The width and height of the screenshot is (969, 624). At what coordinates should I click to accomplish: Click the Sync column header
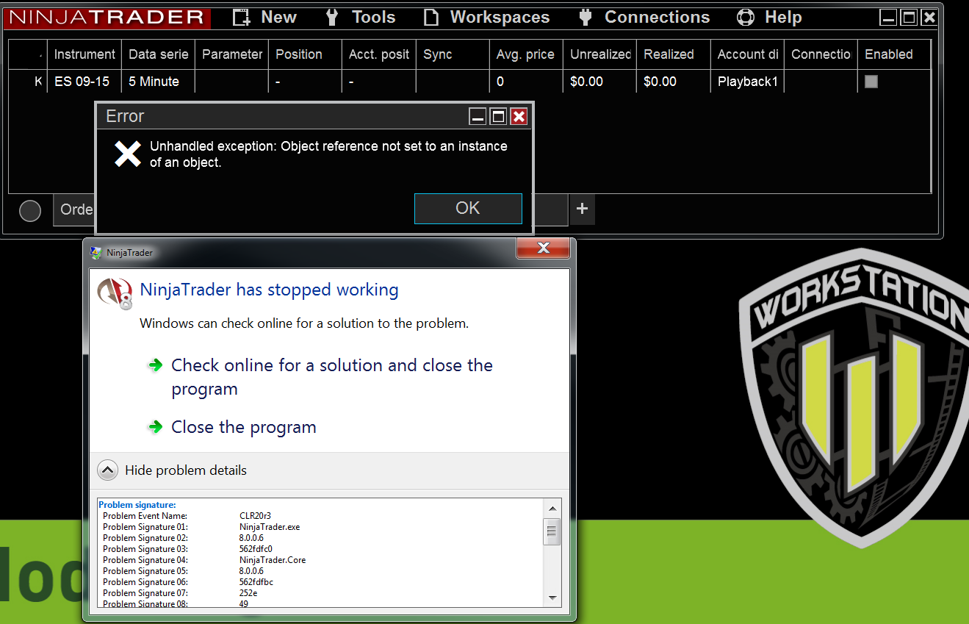(453, 54)
